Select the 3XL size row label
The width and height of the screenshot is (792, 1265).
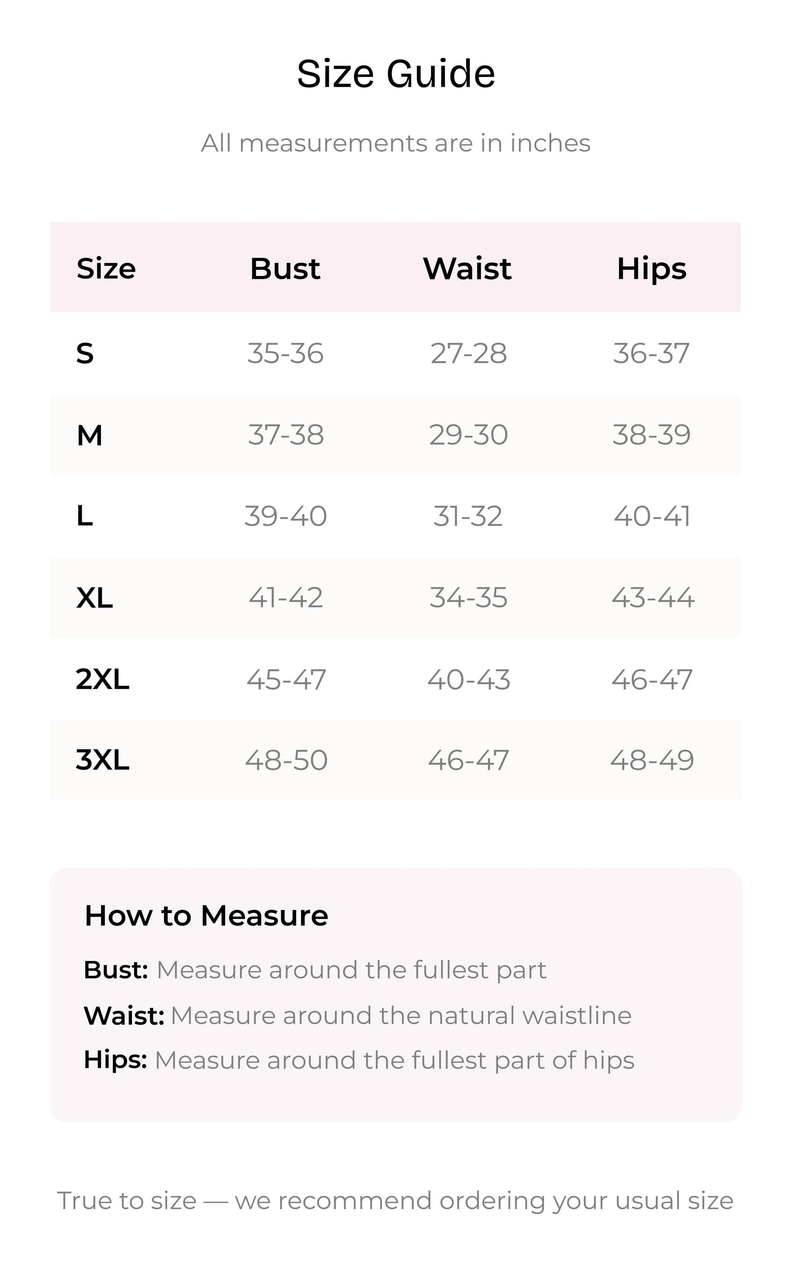click(x=103, y=760)
